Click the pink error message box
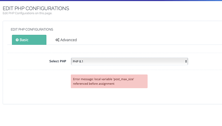The height and width of the screenshot is (126, 222). pyautogui.click(x=109, y=81)
